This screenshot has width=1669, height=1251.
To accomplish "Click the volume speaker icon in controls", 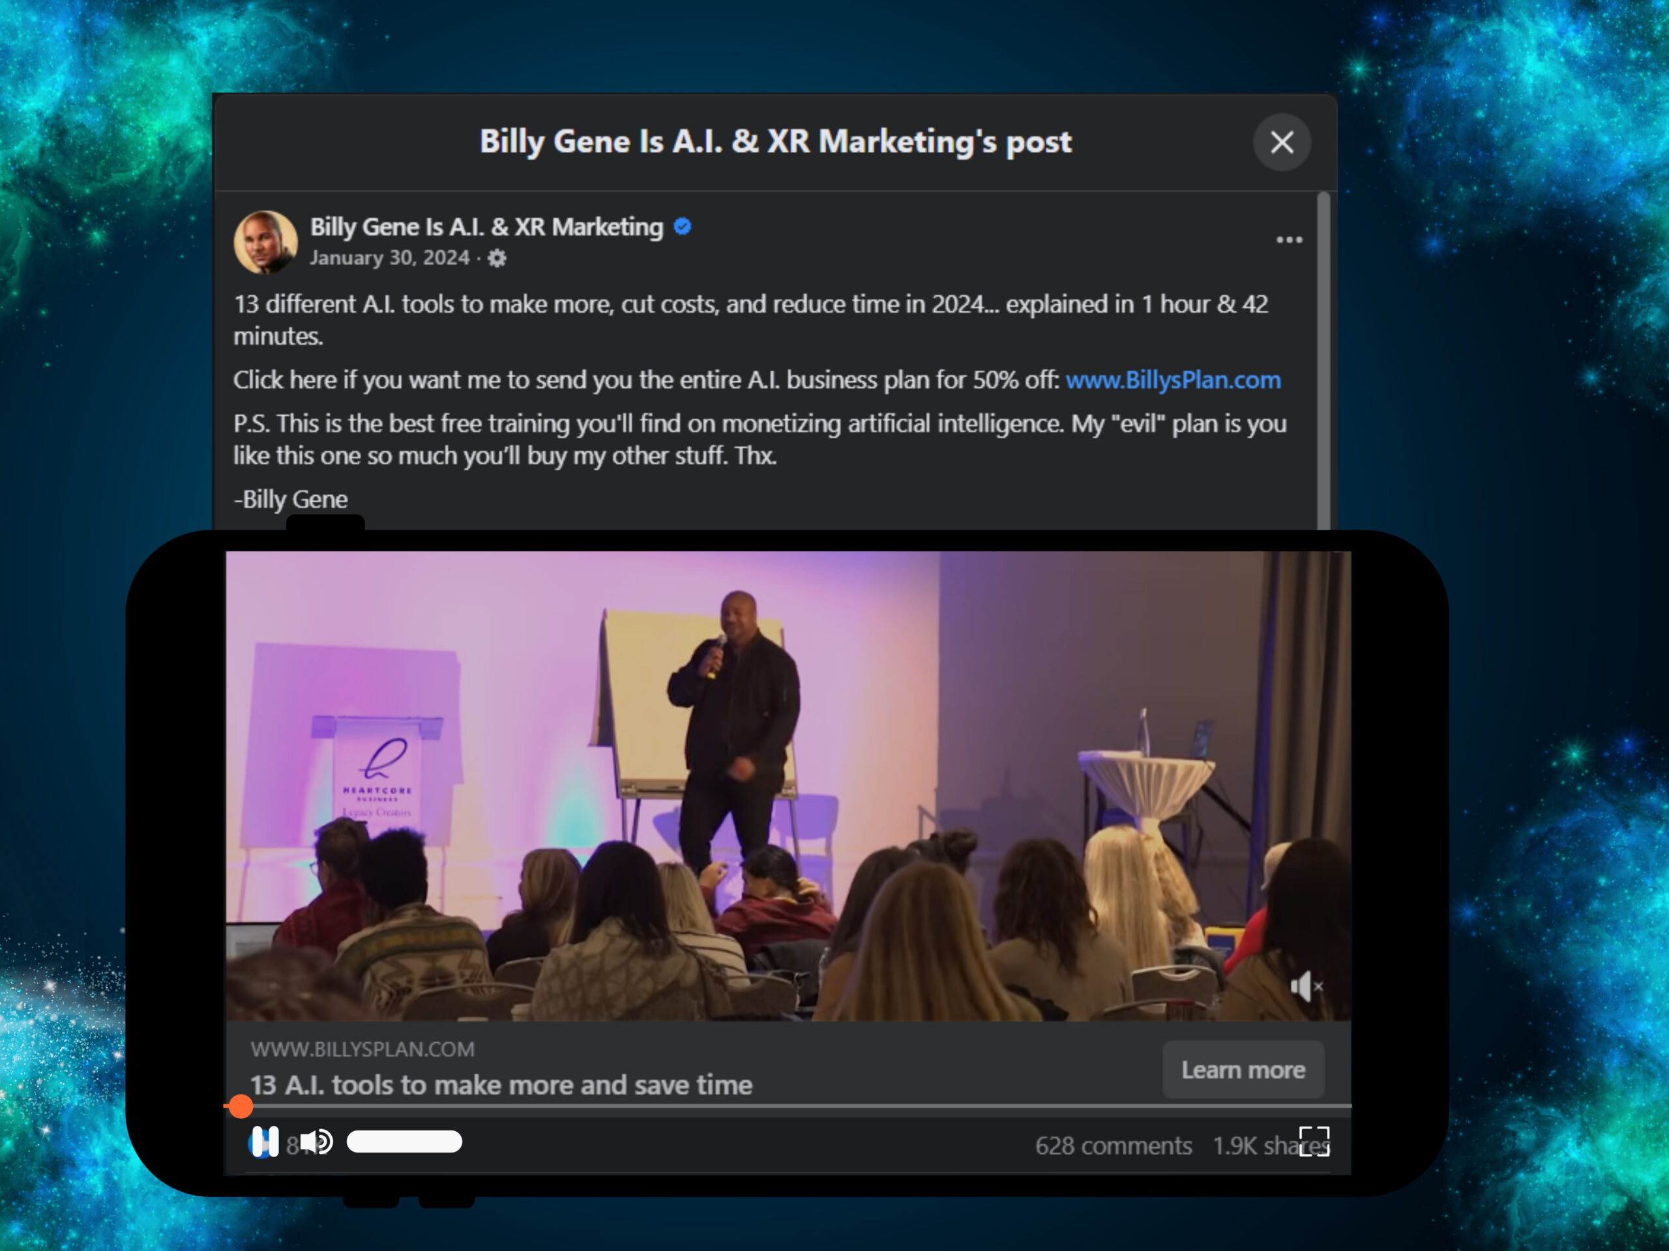I will (x=316, y=1142).
